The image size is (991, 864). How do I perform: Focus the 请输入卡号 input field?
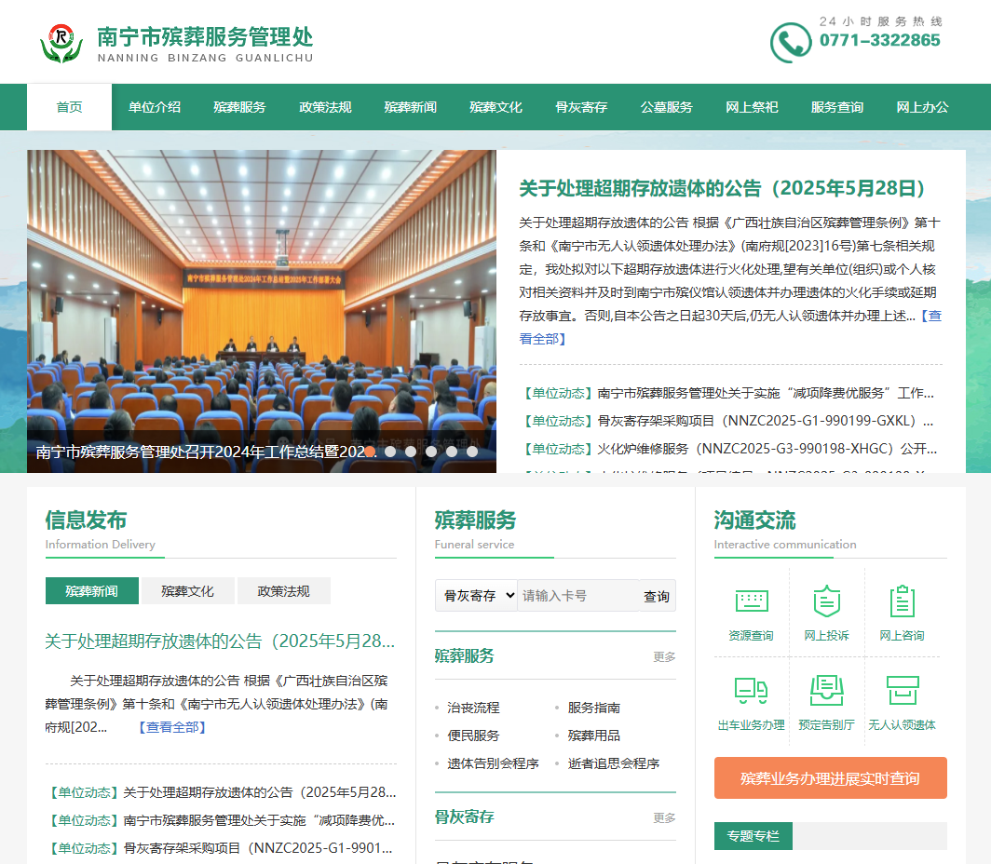click(x=577, y=596)
